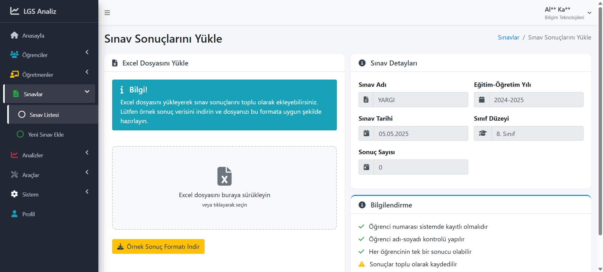The height and width of the screenshot is (272, 603).
Task: Click the Araçlar tools icon
Action: [14, 175]
